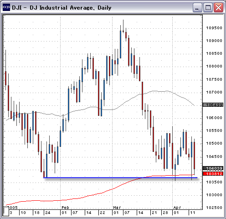The image size is (226, 219).
Task: Click date 24 on the time axis
Action: point(48,213)
